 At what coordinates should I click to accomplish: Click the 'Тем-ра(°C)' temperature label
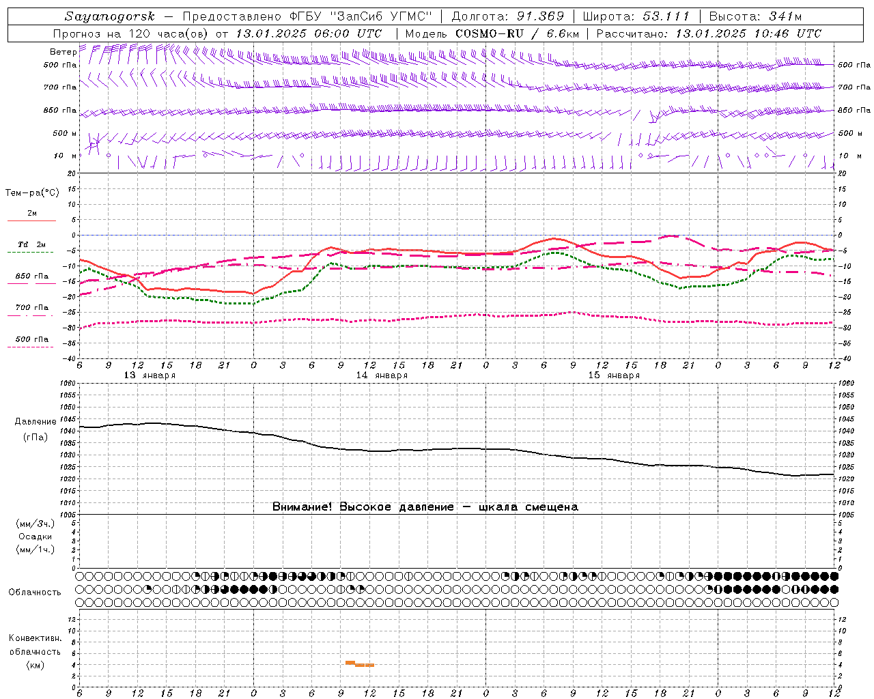tap(32, 193)
